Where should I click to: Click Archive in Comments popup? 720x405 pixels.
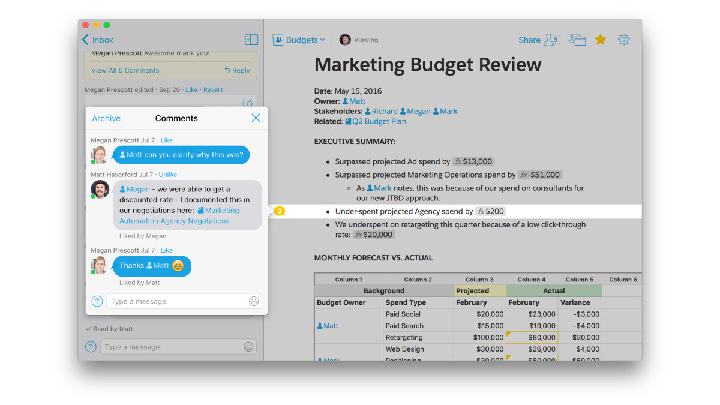point(106,118)
